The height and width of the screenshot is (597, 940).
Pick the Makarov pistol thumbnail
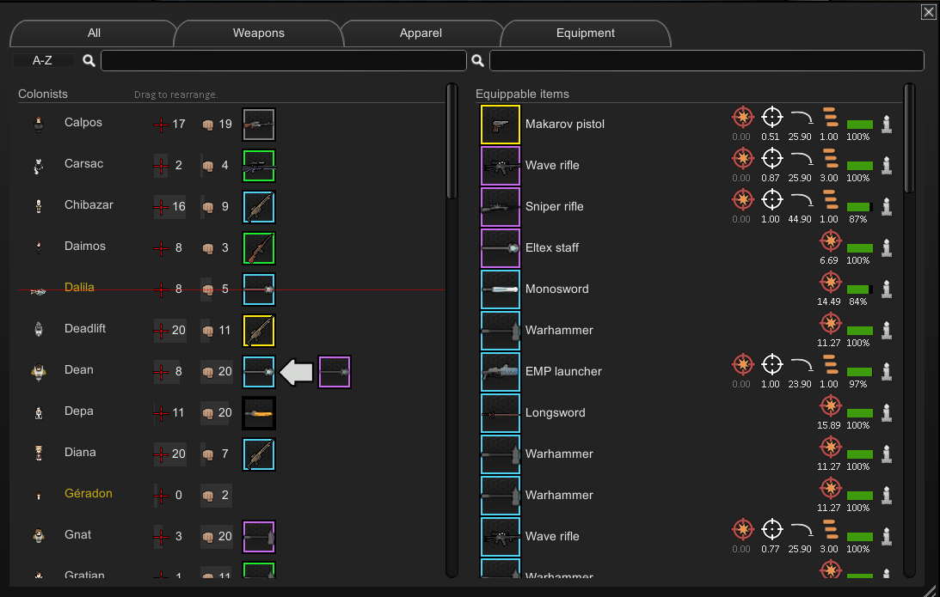pyautogui.click(x=500, y=125)
